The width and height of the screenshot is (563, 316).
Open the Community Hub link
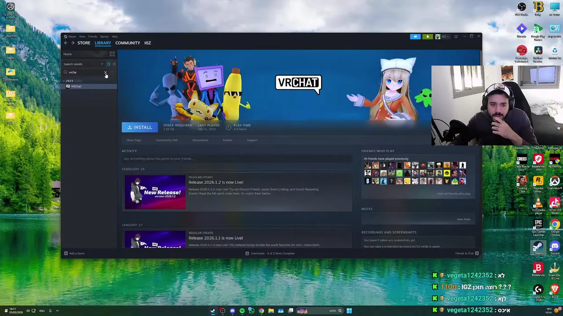(x=167, y=140)
